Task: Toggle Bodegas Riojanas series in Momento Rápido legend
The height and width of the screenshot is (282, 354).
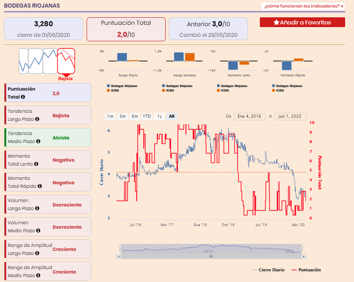Action: (287, 86)
